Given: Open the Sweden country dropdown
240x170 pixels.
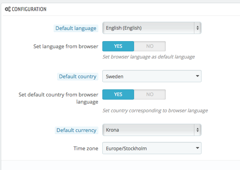Looking at the screenshot, I should pos(152,76).
